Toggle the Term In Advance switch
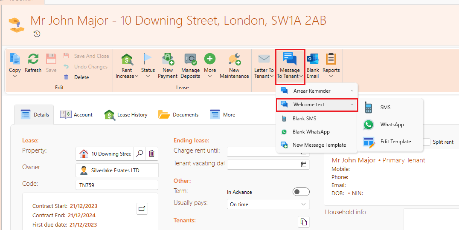 [301, 192]
